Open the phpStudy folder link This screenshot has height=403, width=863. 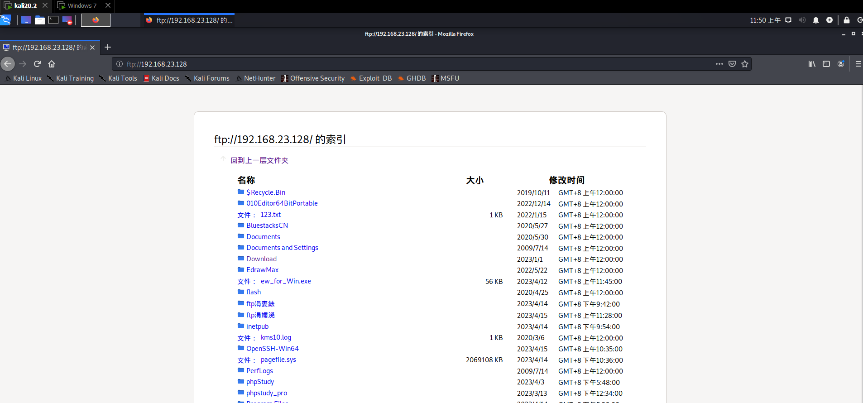coord(260,382)
